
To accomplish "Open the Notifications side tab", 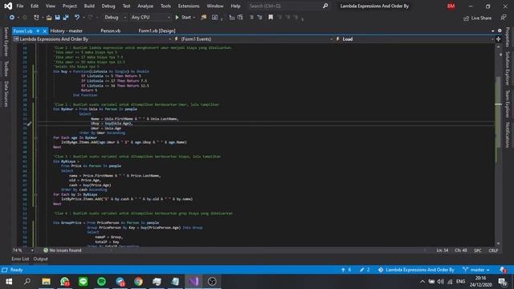I will [508, 135].
